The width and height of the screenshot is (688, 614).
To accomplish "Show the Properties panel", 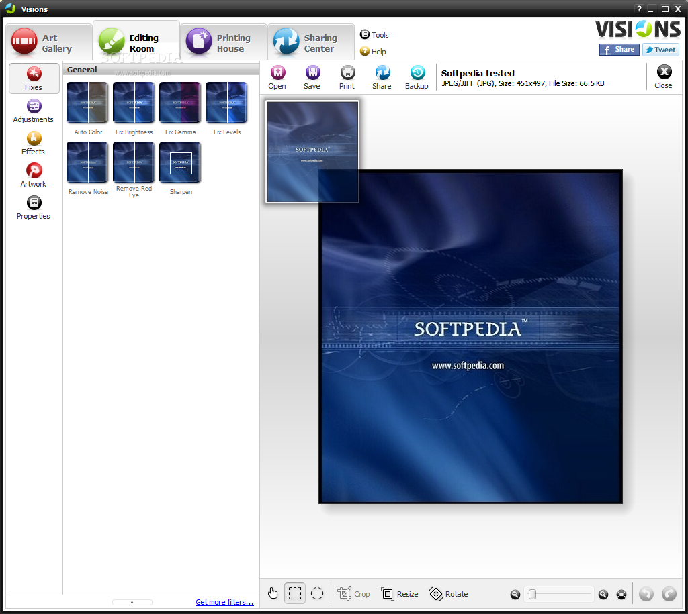I will [x=34, y=208].
